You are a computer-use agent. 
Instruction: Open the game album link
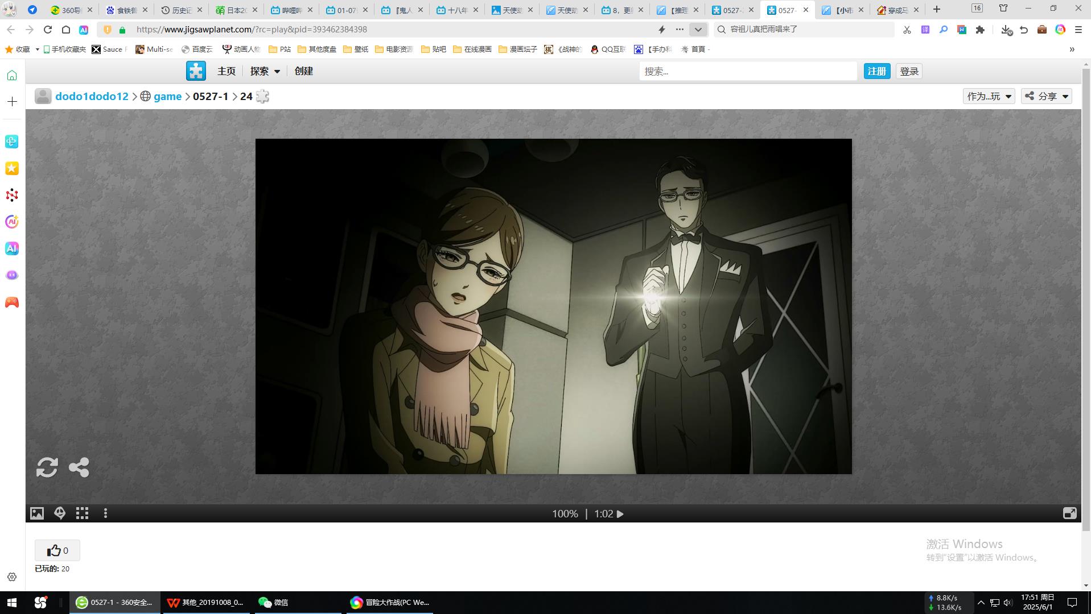click(x=167, y=97)
